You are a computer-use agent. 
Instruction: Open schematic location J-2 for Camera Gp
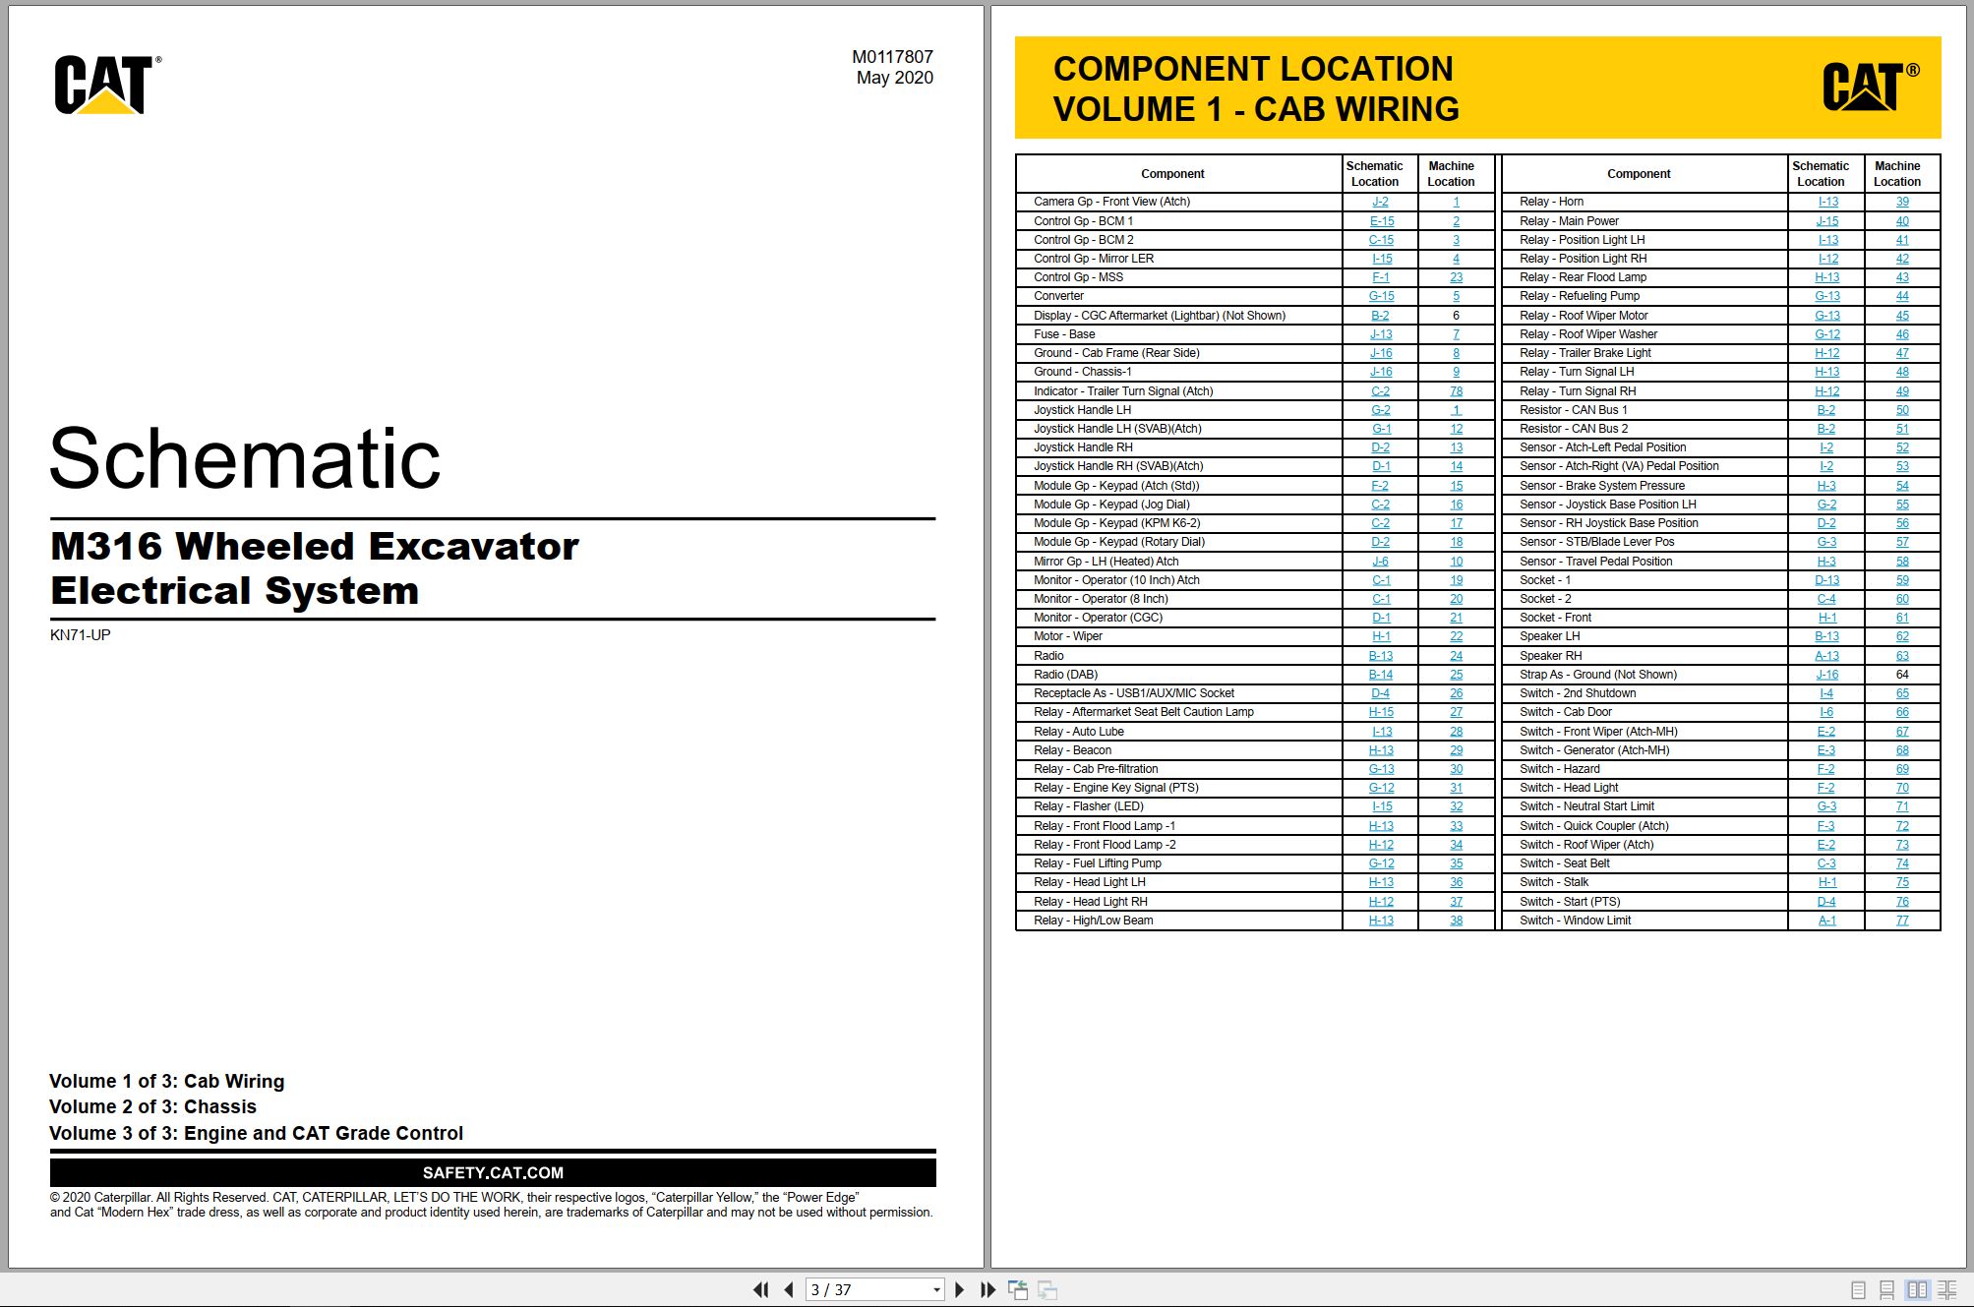(1380, 202)
